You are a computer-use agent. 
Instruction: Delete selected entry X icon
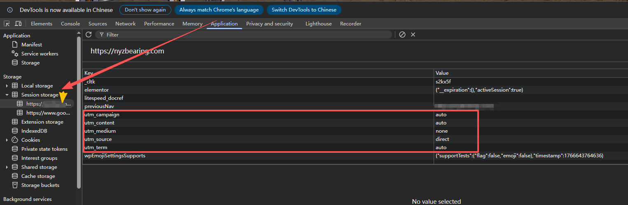413,35
